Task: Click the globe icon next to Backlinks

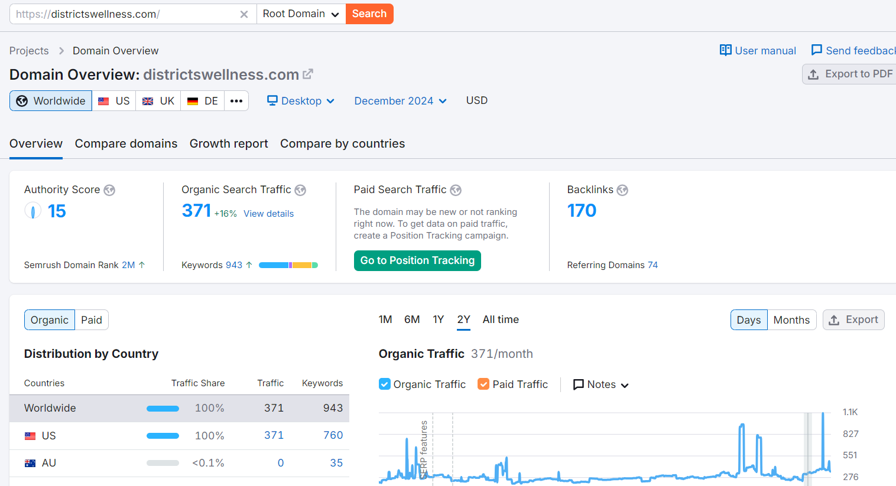Action: point(622,190)
